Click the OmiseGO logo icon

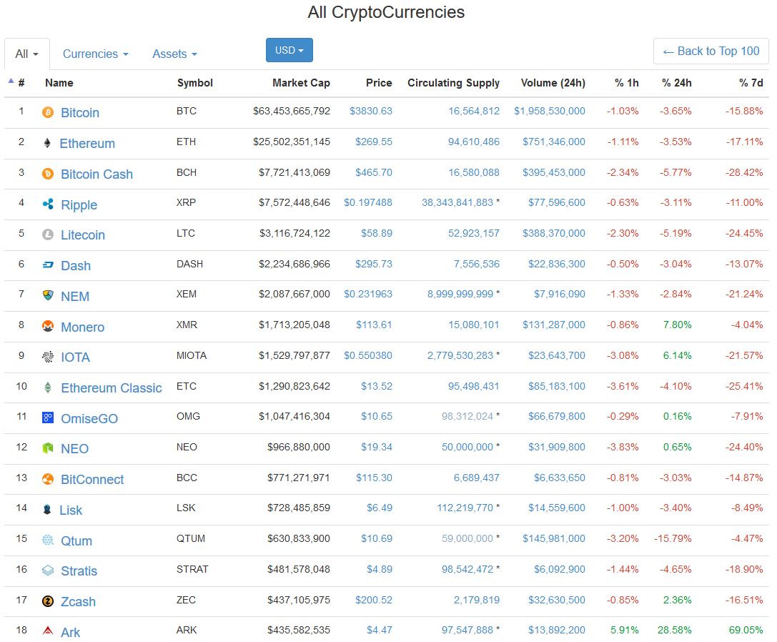[x=48, y=418]
